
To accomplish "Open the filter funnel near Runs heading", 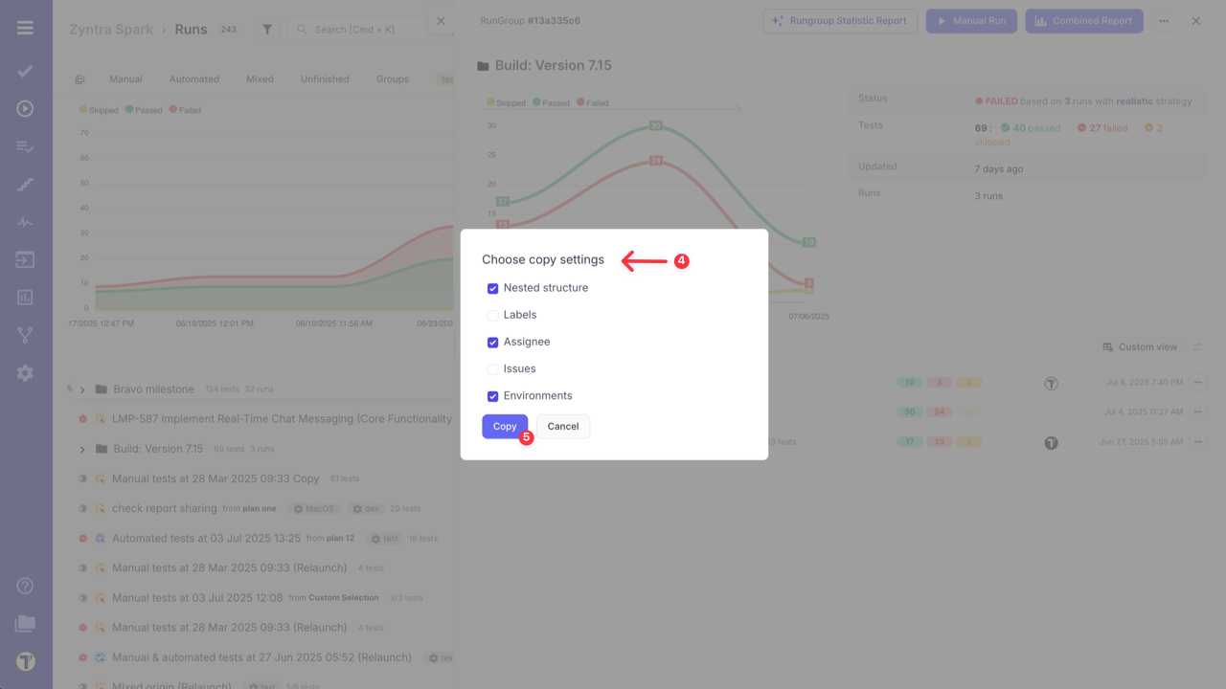I will click(x=266, y=29).
